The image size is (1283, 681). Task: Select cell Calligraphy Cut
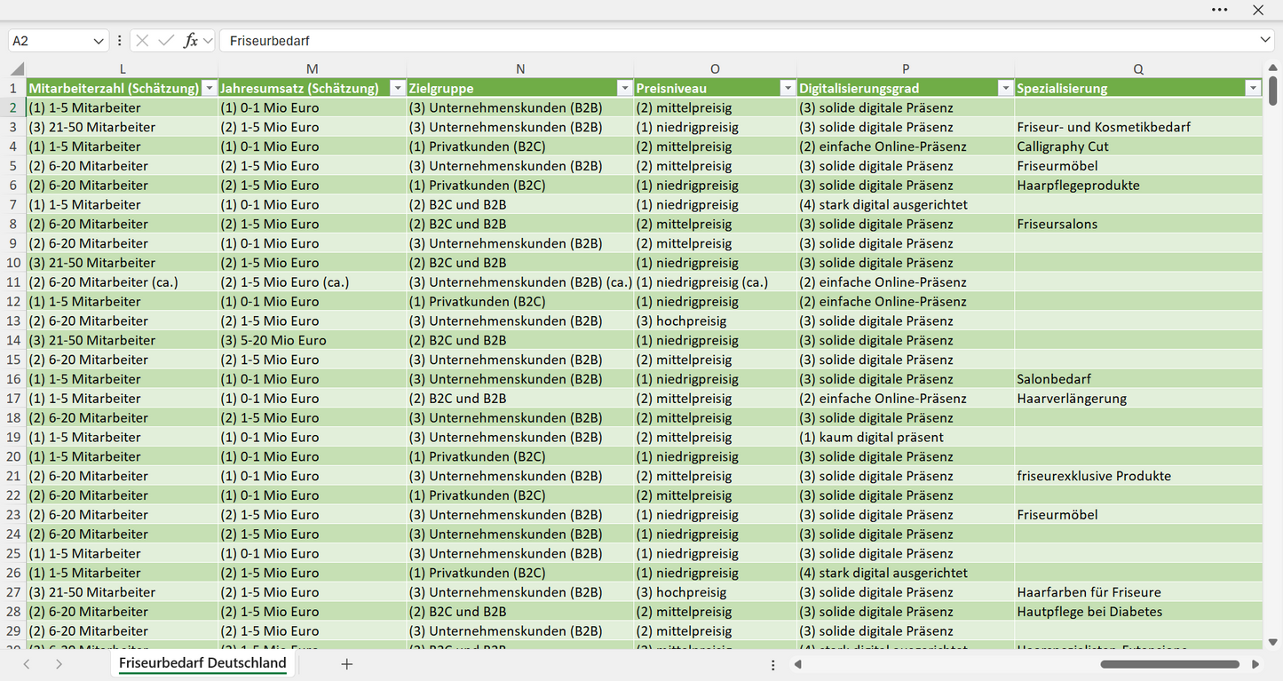click(1138, 146)
